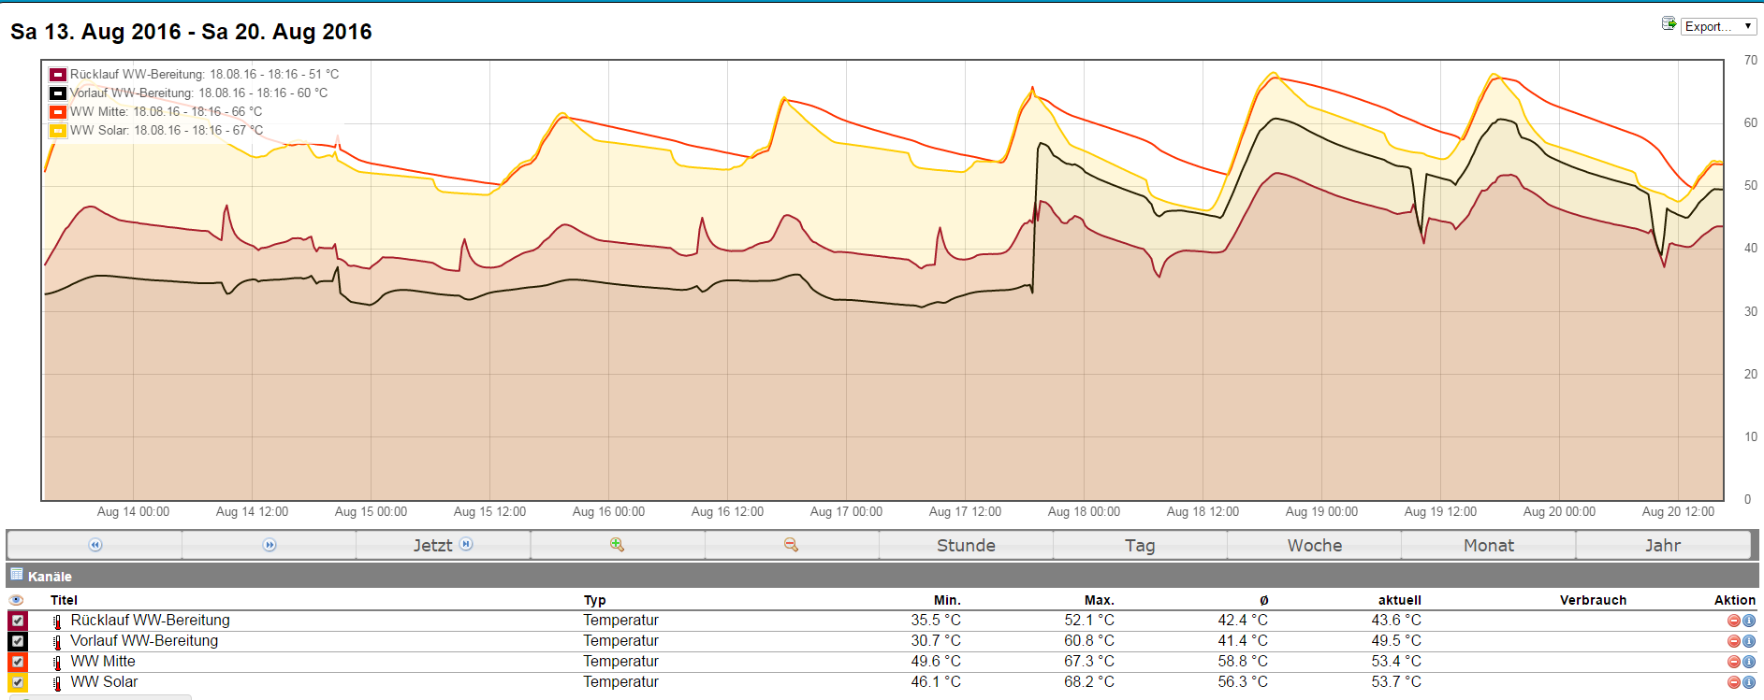This screenshot has height=700, width=1764.
Task: Uncheck the Vorlauf WW-Bereitung channel checkbox
Action: [x=18, y=641]
